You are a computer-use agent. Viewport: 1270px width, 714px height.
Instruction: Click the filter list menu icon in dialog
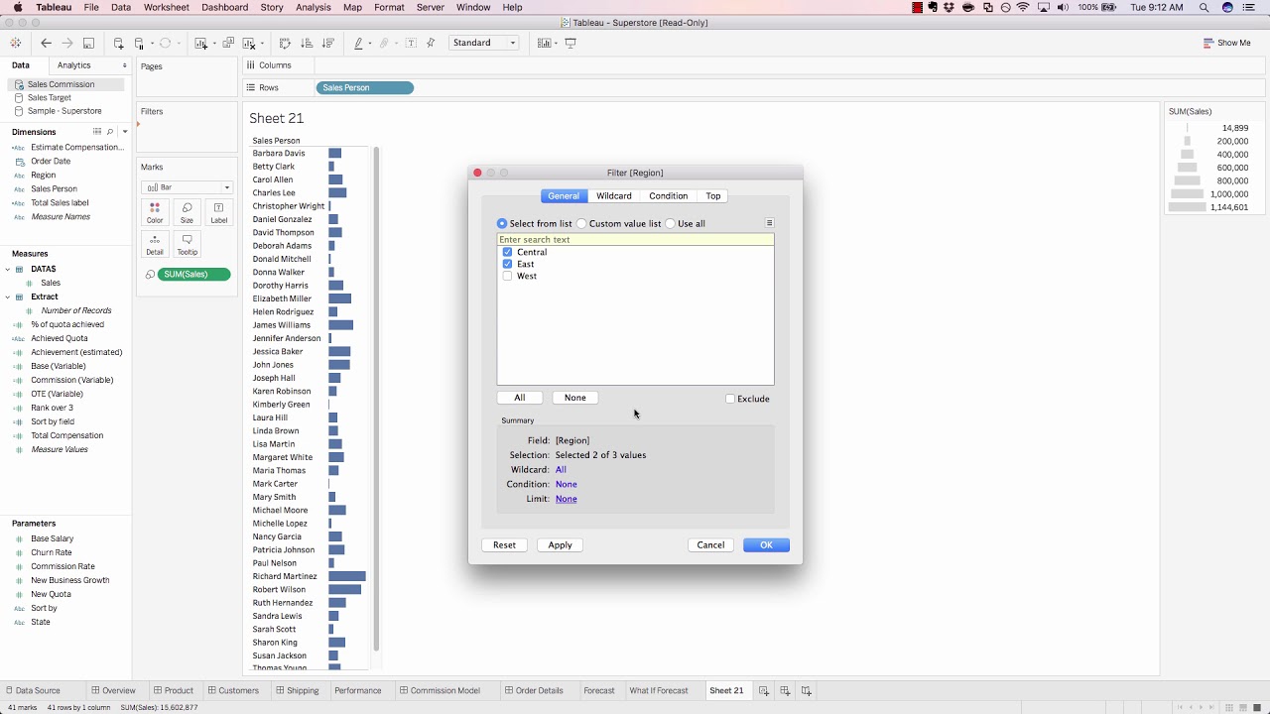pos(769,223)
